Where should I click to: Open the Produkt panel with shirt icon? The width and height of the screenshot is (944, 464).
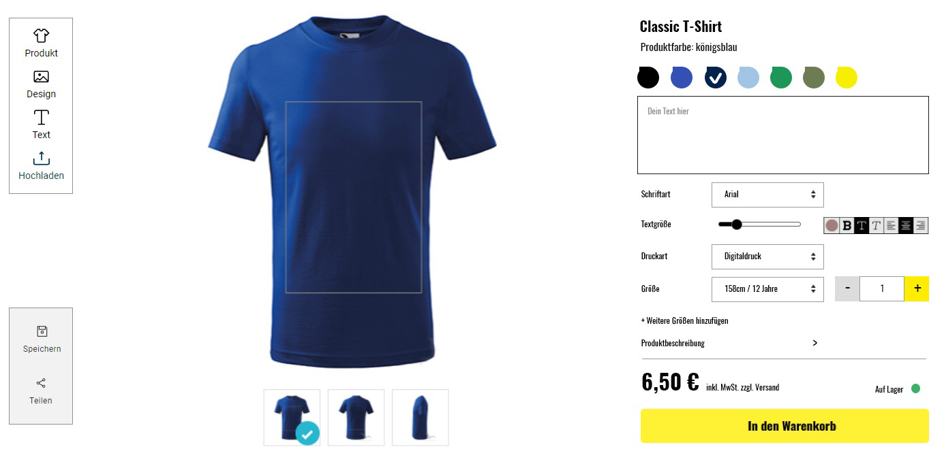tap(41, 43)
